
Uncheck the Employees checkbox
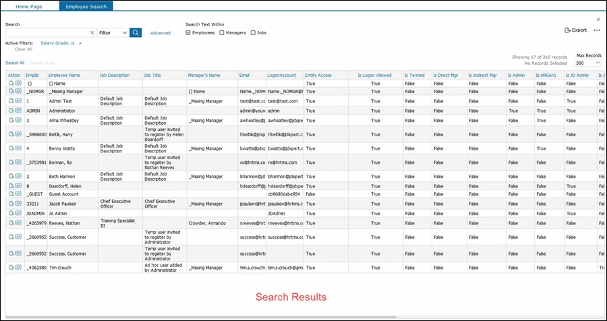click(x=188, y=32)
